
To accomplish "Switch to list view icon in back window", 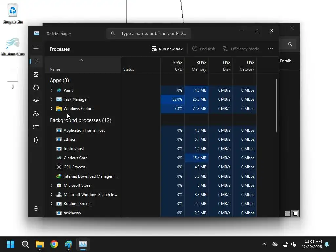I will pyautogui.click(x=287, y=213).
